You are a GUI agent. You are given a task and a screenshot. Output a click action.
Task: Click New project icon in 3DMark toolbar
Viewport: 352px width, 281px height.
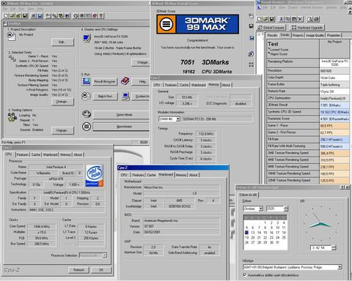6,16
